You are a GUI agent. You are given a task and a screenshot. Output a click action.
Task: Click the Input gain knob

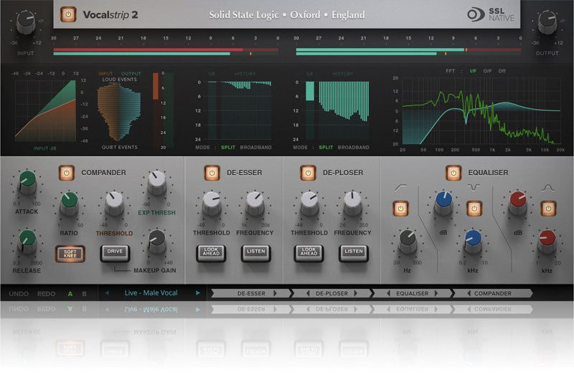(x=26, y=23)
